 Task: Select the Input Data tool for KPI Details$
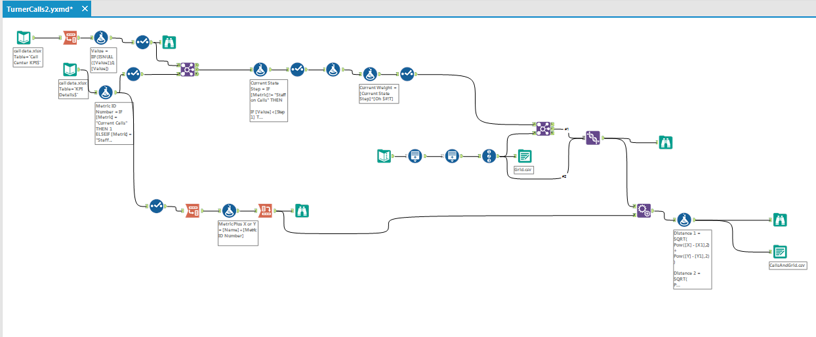tap(70, 69)
